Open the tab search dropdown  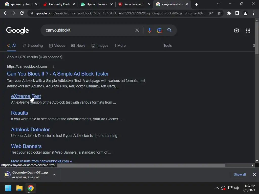pos(218,4)
